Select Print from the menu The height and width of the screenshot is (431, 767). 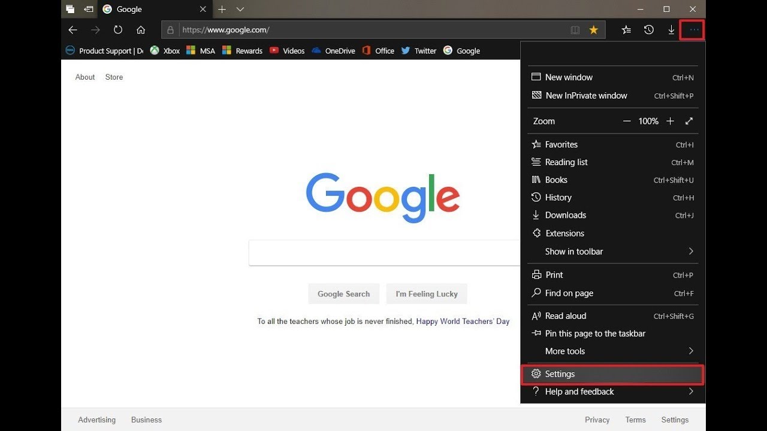coord(613,275)
